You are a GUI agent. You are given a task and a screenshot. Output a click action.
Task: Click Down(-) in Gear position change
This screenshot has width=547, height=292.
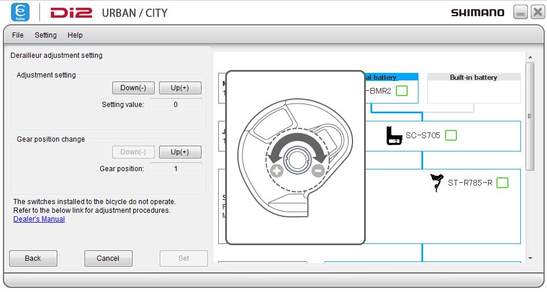pyautogui.click(x=133, y=152)
